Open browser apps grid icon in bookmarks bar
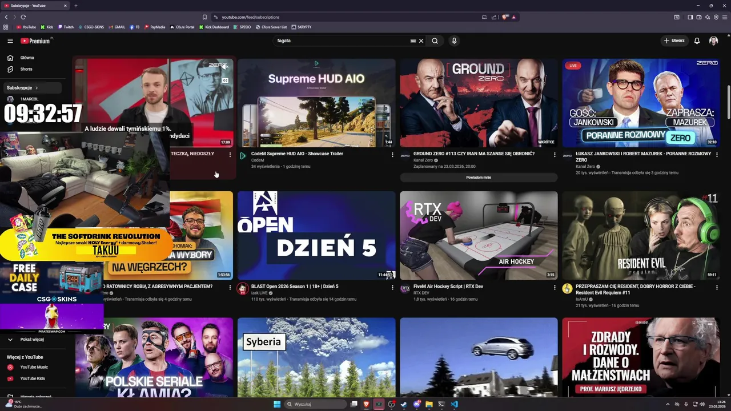731x411 pixels. [6, 27]
